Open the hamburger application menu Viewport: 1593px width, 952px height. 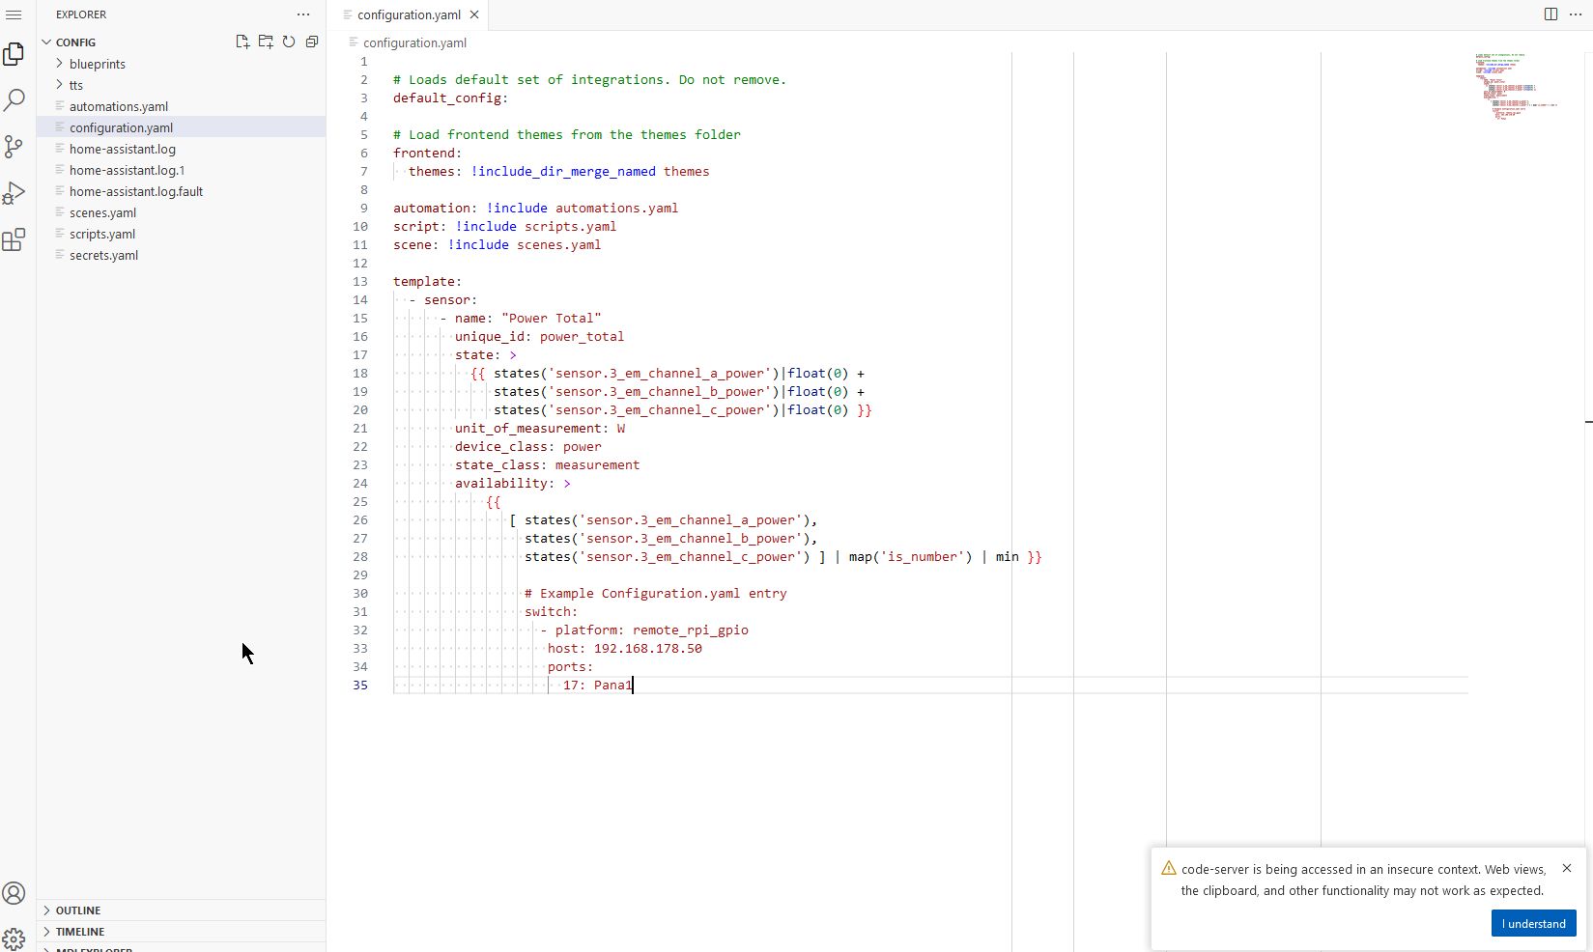coord(14,14)
